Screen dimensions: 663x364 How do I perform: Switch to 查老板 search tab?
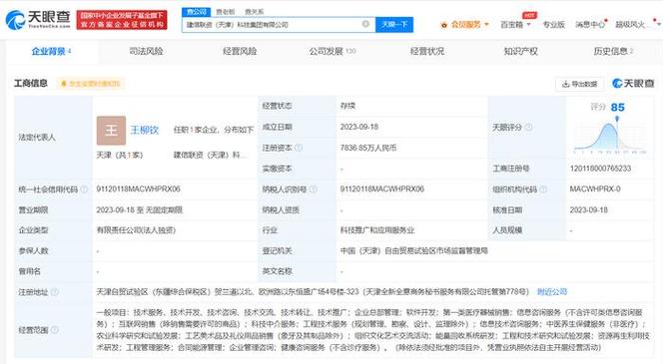(x=226, y=12)
